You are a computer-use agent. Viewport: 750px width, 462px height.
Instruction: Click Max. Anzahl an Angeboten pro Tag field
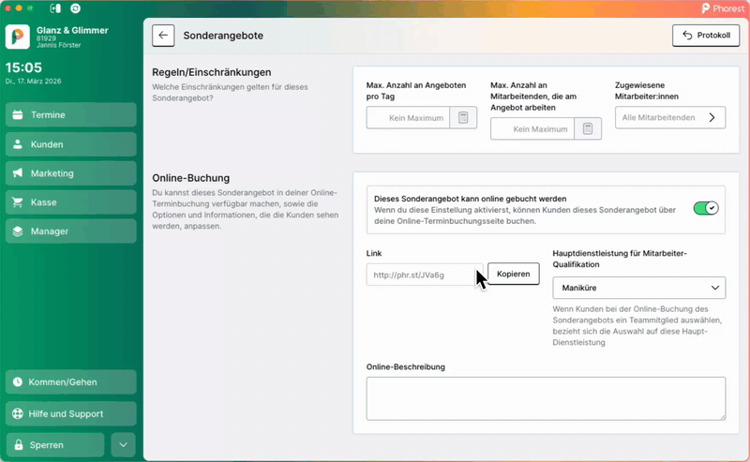click(408, 118)
